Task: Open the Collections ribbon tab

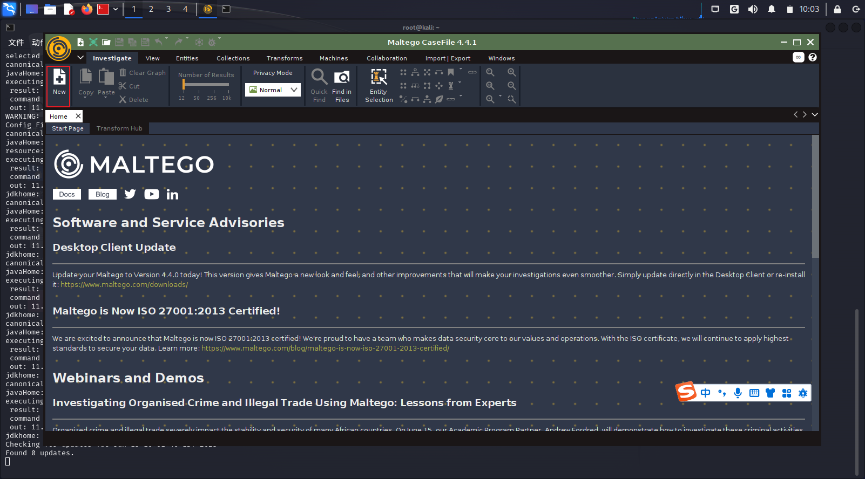Action: pyautogui.click(x=233, y=58)
